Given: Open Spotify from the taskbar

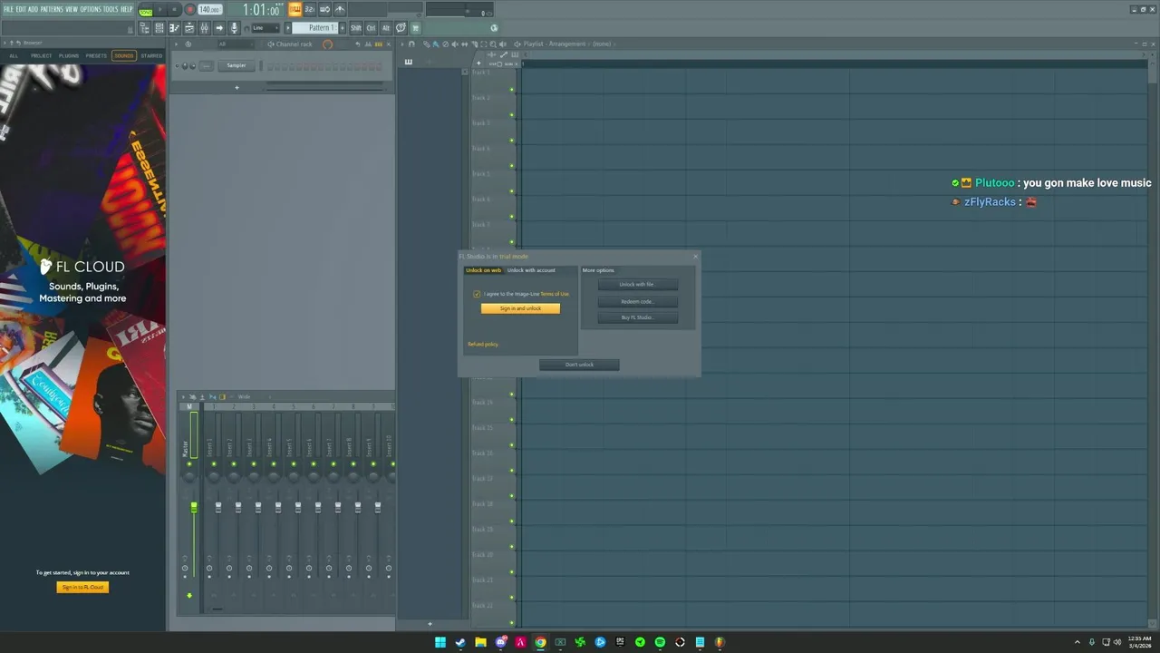Looking at the screenshot, I should tap(660, 642).
